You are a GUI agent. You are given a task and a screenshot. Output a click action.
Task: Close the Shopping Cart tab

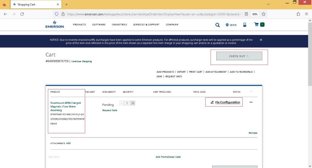(x=58, y=4)
